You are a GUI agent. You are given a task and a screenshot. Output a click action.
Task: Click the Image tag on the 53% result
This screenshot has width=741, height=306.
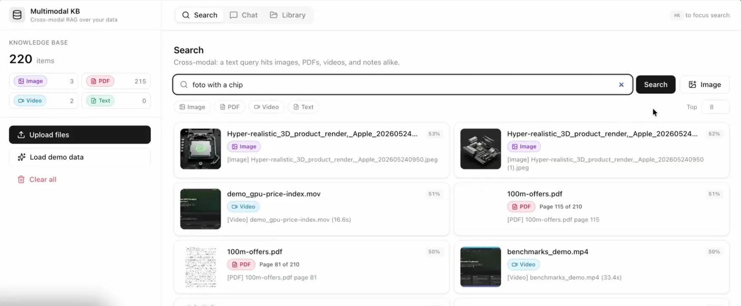[x=243, y=146]
